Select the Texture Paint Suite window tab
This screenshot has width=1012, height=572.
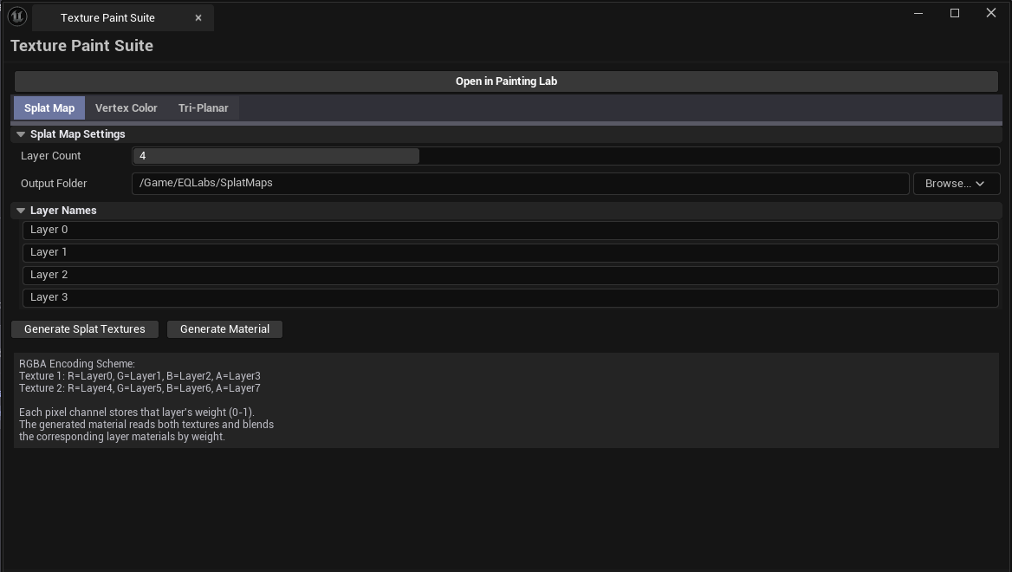click(123, 18)
